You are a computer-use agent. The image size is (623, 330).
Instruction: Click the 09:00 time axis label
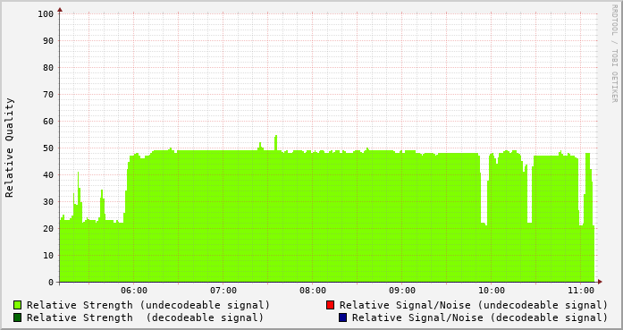[x=402, y=291]
